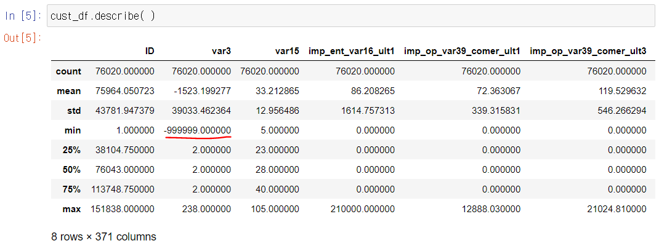Screen dimensions: 659x246
Task: Click the cust_df.describe( ) code cell
Action: [351, 16]
